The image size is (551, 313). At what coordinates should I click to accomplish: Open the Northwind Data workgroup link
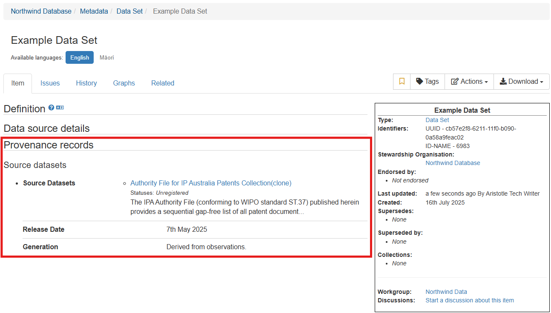point(446,292)
